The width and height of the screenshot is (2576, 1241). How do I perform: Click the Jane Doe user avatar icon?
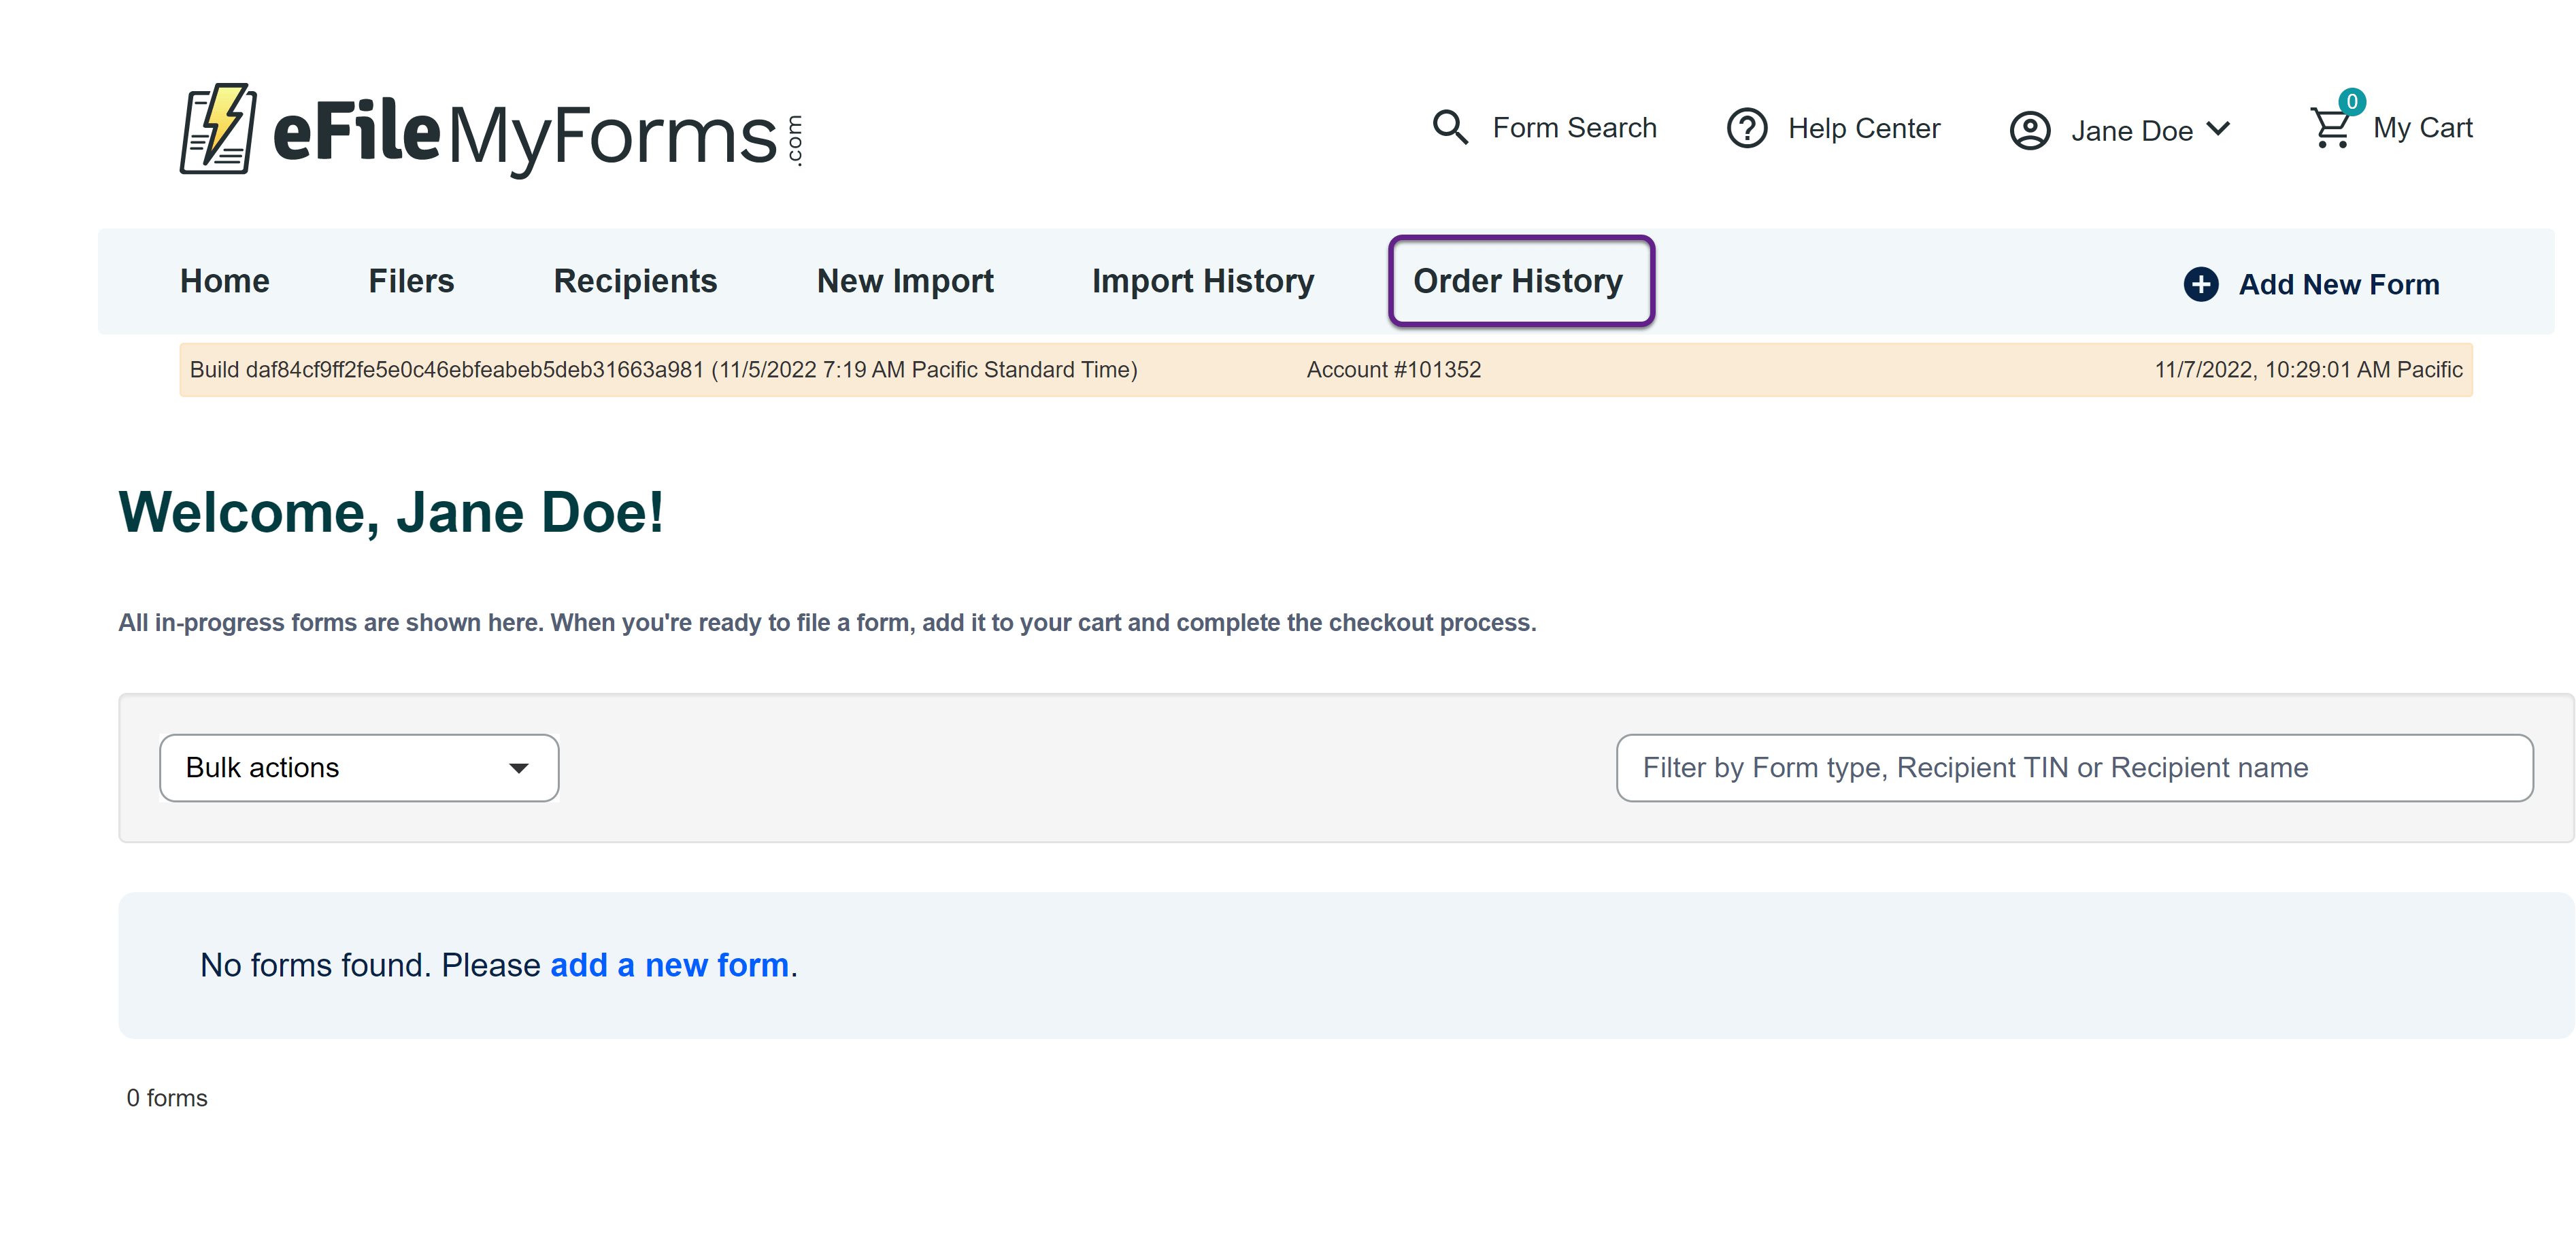pos(2030,131)
